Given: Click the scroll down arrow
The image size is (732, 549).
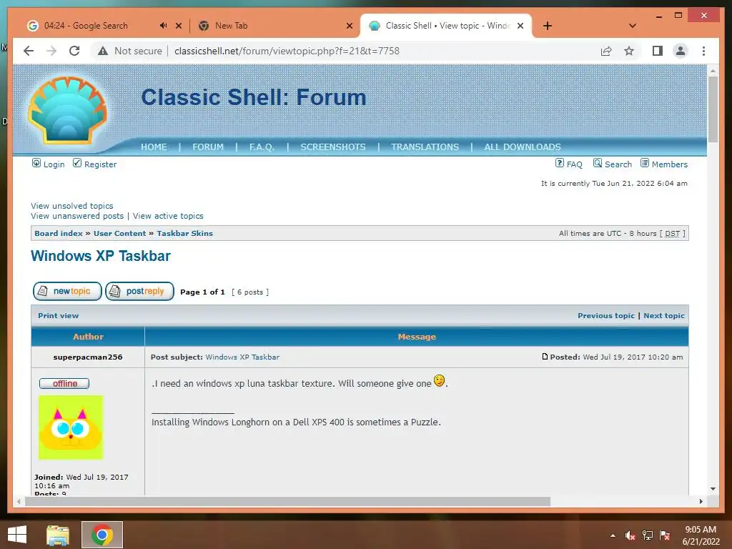Looking at the screenshot, I should pos(713,489).
